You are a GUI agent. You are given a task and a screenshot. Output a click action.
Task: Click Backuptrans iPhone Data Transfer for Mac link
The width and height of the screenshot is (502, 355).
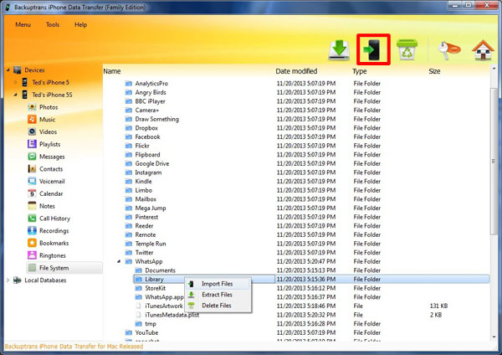(74, 347)
